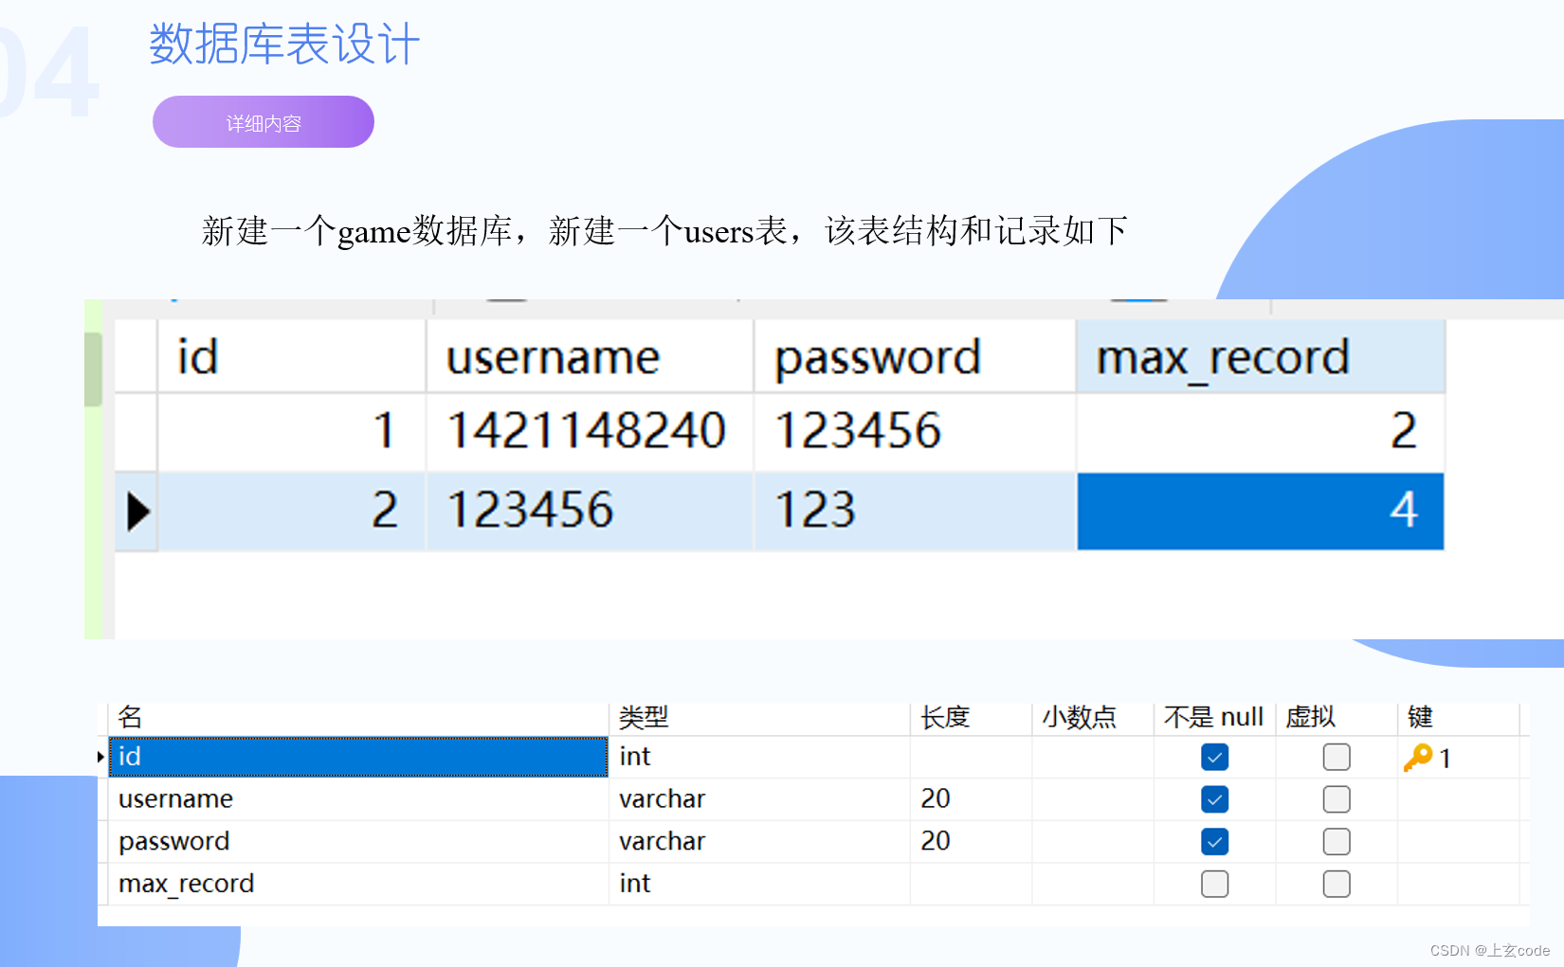This screenshot has width=1564, height=967.
Task: Enable the 不是 null checkbox for max_record field
Action: (x=1214, y=884)
